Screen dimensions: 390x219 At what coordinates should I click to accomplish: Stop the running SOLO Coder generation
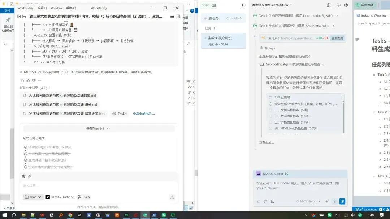click(342, 201)
